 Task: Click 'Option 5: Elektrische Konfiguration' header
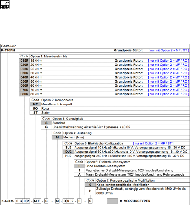[x=99, y=143]
